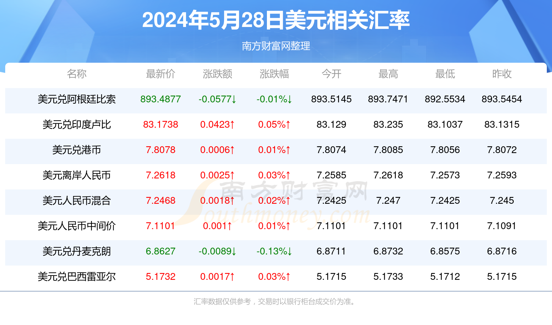
Task: Click the previous close 7.8072
Action: click(x=502, y=150)
